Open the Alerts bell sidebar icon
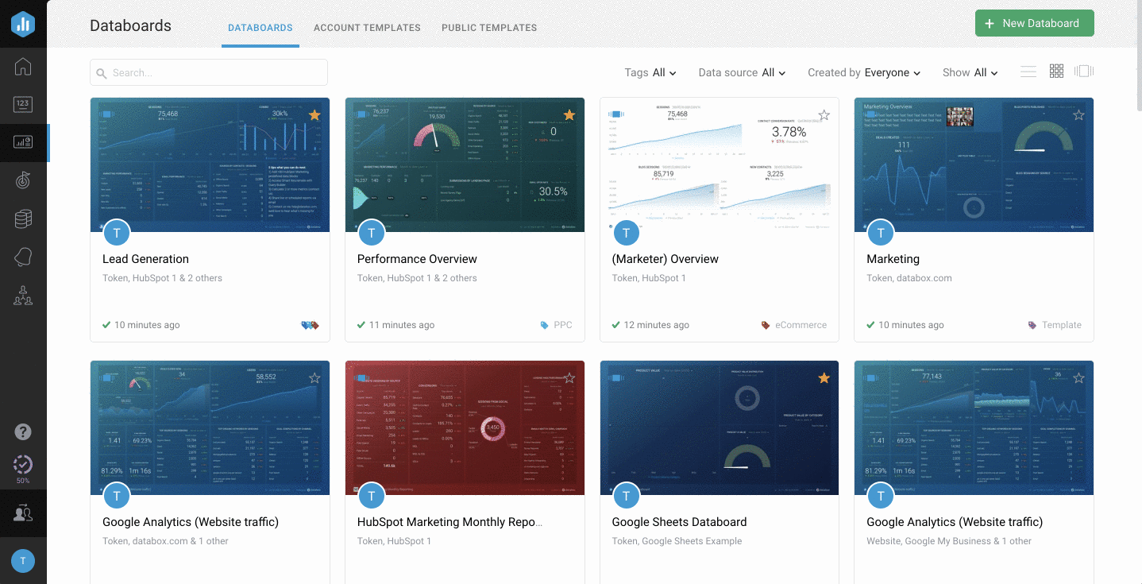 [23, 257]
